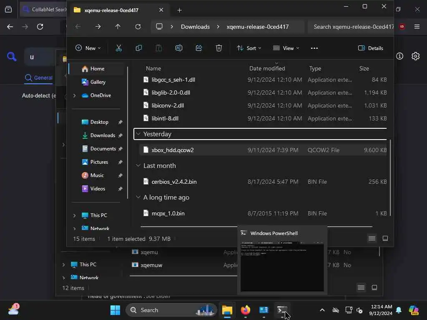Expand OneDrive in navigation pane
Screen dimensions: 427x320
point(74,95)
